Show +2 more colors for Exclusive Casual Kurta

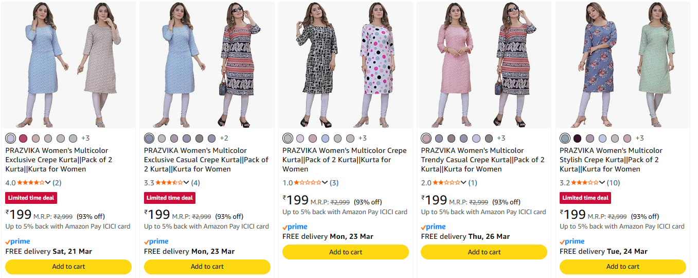click(x=224, y=138)
